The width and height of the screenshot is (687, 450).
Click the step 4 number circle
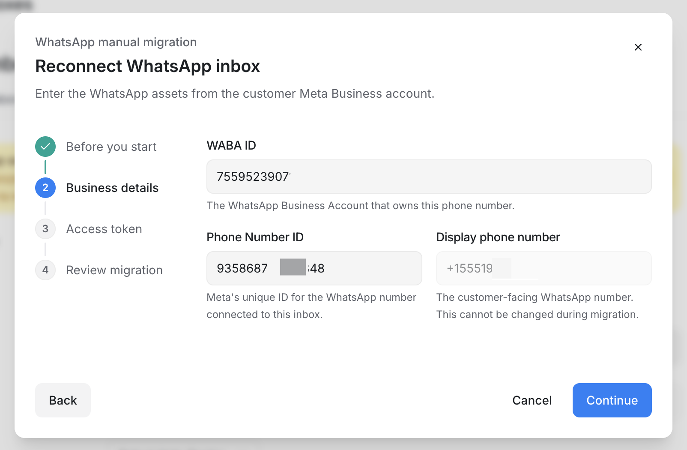[x=45, y=270]
